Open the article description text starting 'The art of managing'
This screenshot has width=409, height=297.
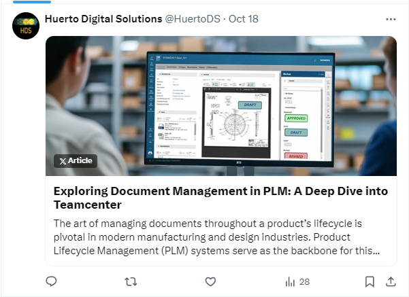tap(216, 237)
